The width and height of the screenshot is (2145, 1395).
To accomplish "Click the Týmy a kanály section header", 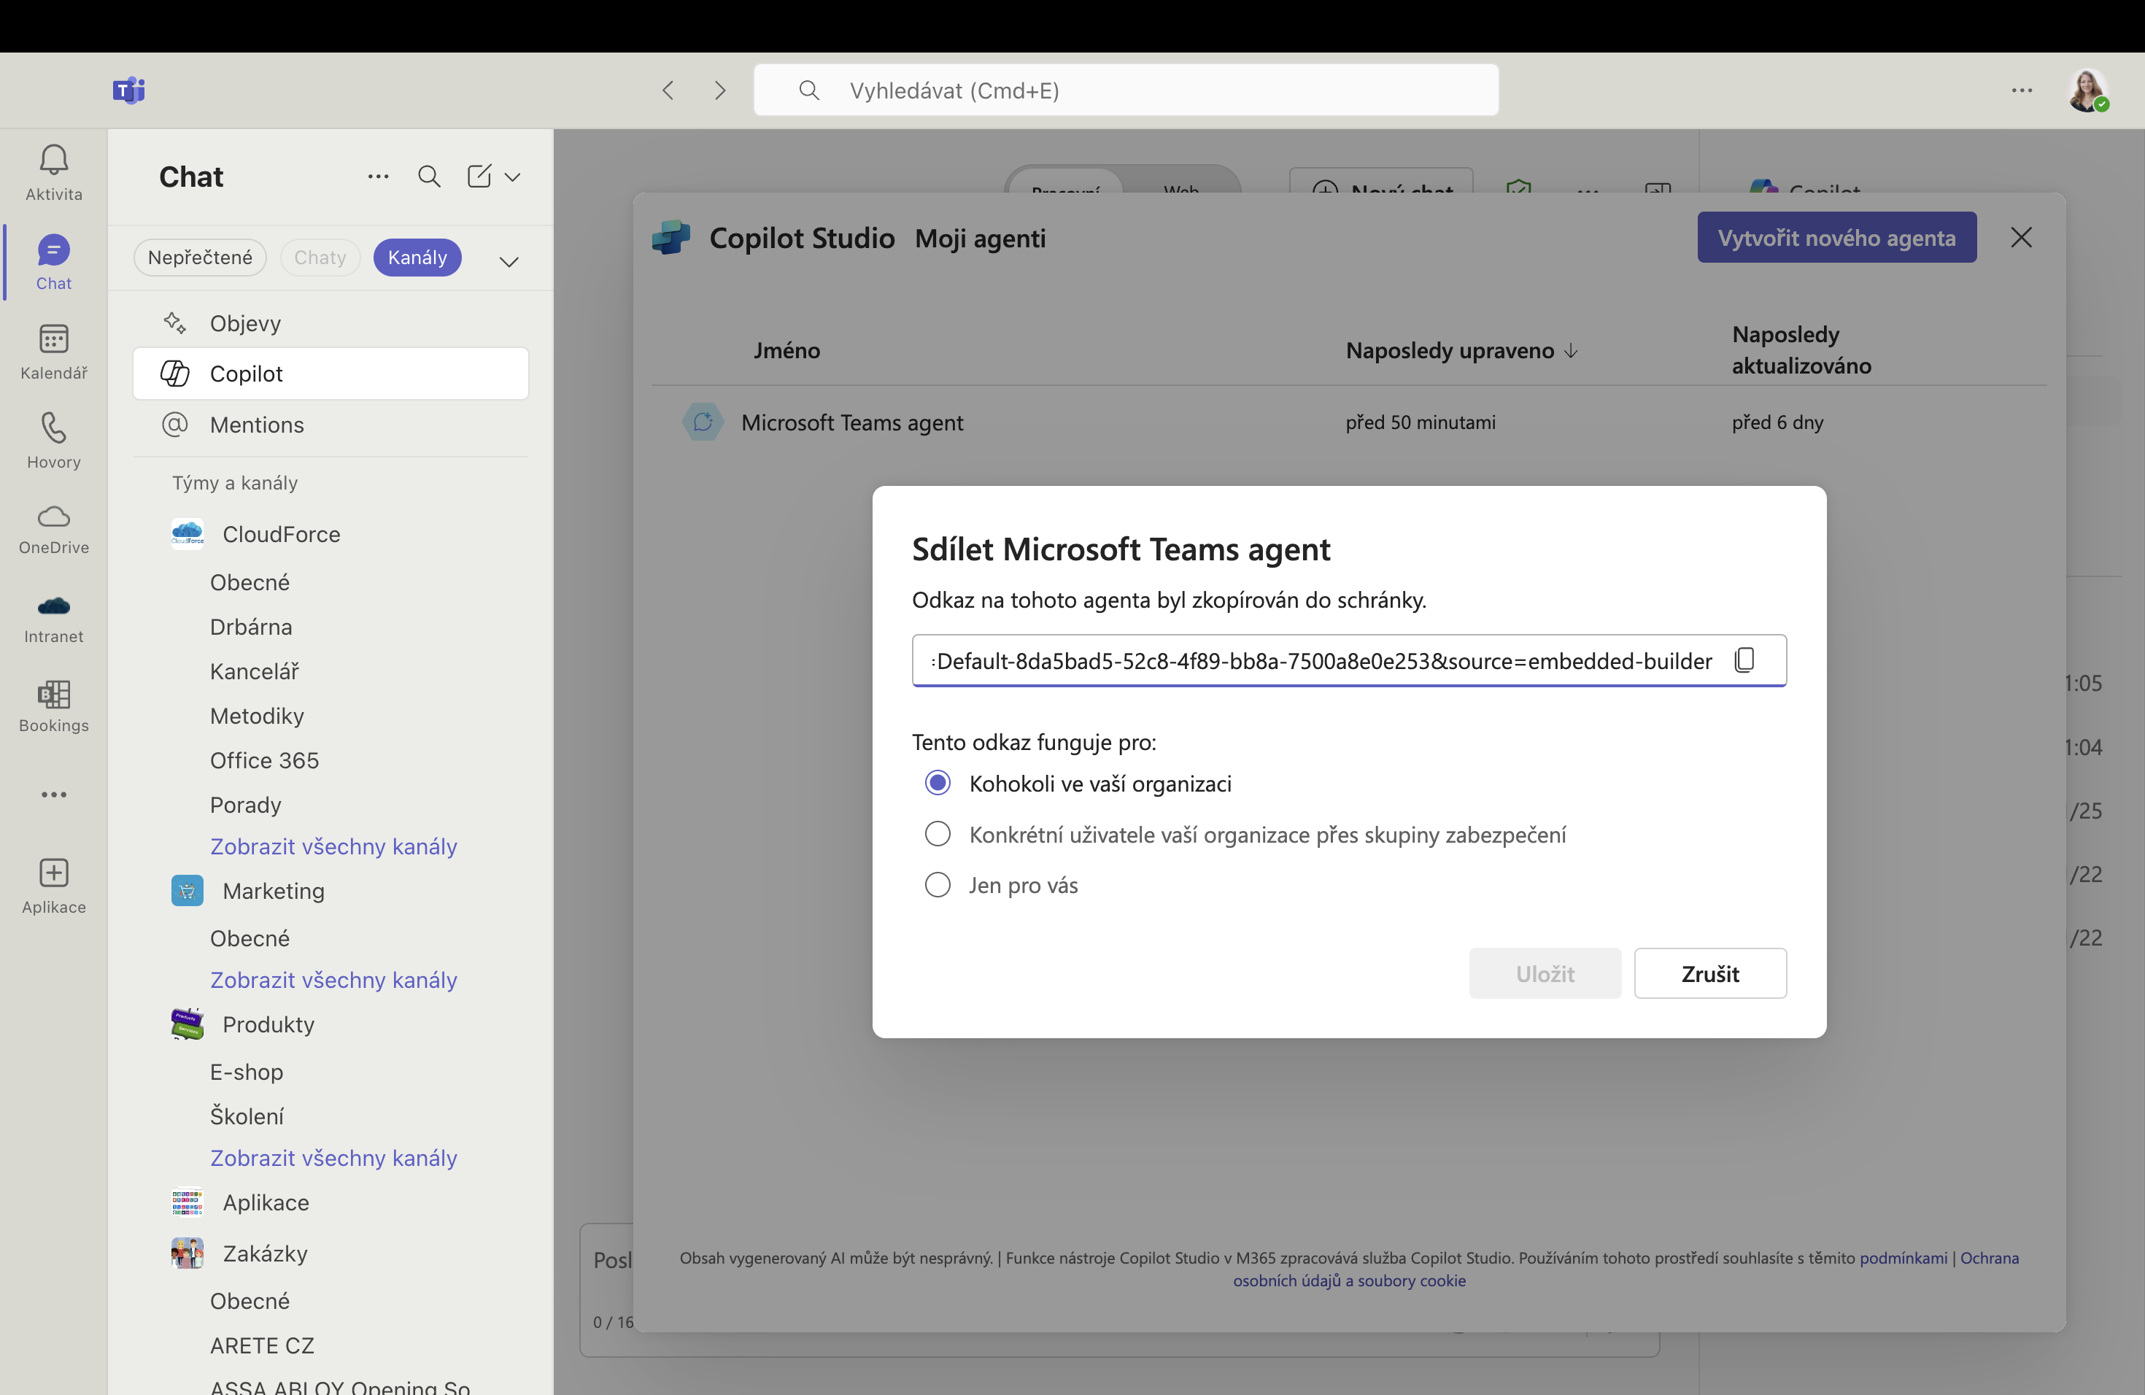I will pyautogui.click(x=235, y=483).
